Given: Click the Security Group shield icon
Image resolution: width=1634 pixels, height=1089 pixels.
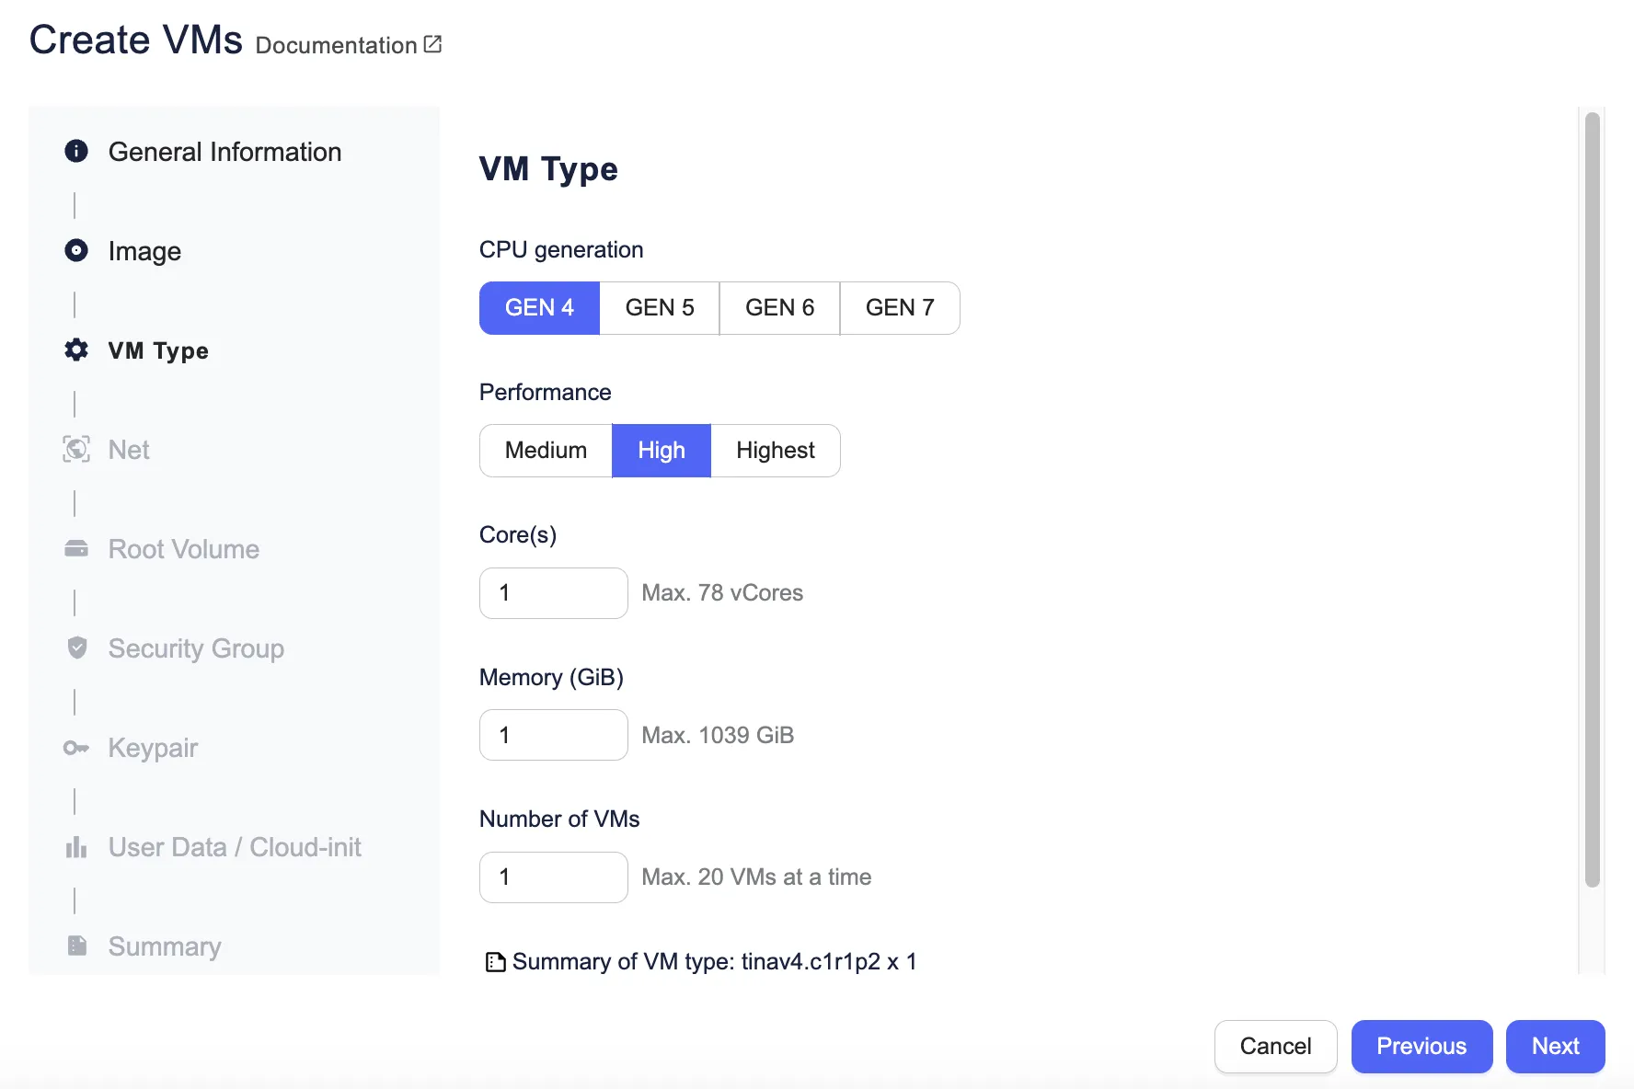Looking at the screenshot, I should coord(75,648).
